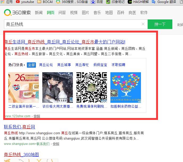Viewport: 183px width, 162px height.
Task: Click the www.123shw.com URL text
Action: click(18, 116)
